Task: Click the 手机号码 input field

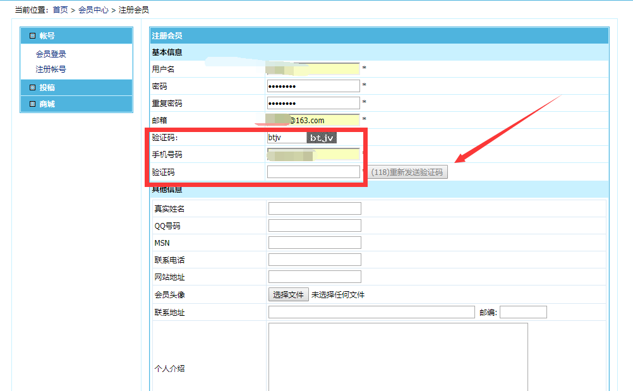Action: (x=313, y=154)
